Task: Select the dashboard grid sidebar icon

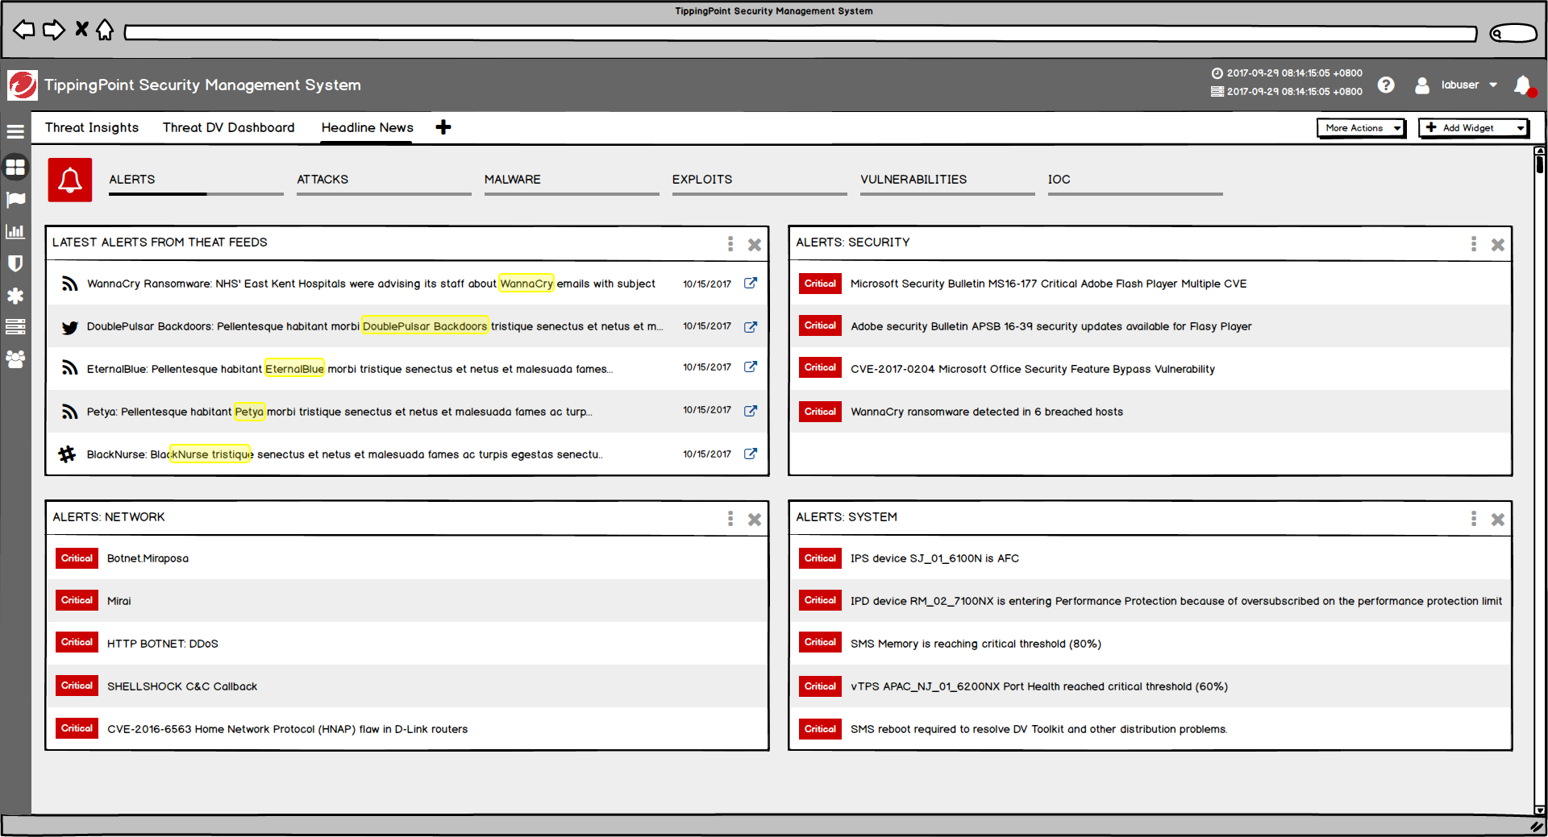Action: coord(15,168)
